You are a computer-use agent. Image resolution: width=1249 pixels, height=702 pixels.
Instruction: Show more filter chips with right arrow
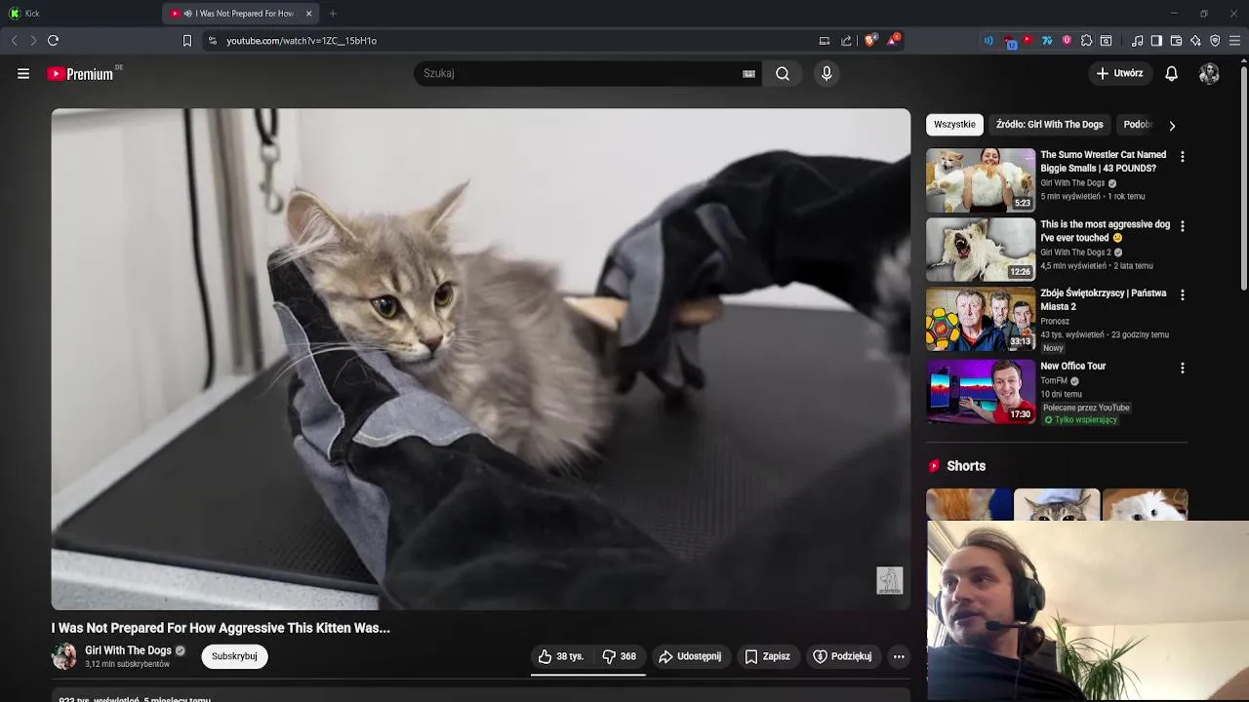(x=1172, y=125)
